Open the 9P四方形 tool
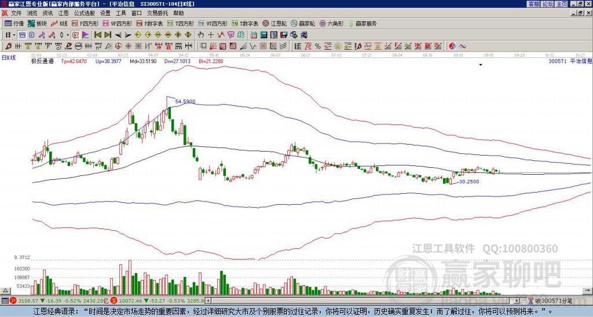The width and height of the screenshot is (593, 317). coord(117,23)
